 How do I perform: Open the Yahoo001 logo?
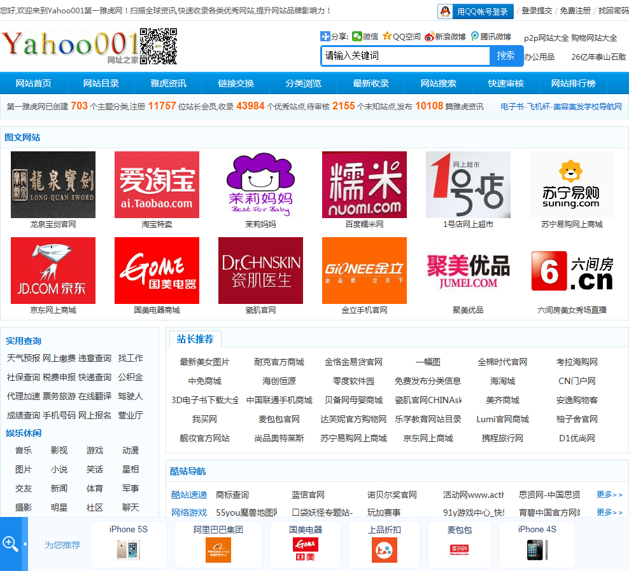point(70,46)
